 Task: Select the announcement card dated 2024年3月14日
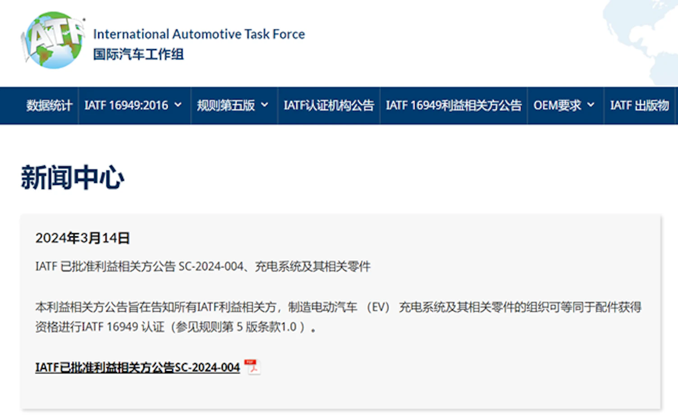point(339,312)
